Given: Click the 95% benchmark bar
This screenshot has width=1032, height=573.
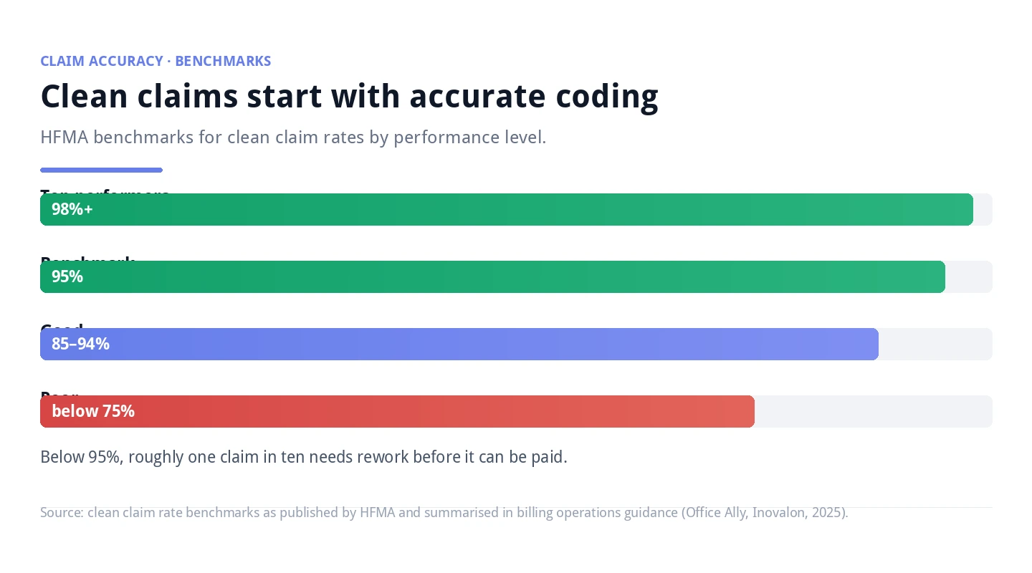Looking at the screenshot, I should pyautogui.click(x=492, y=276).
